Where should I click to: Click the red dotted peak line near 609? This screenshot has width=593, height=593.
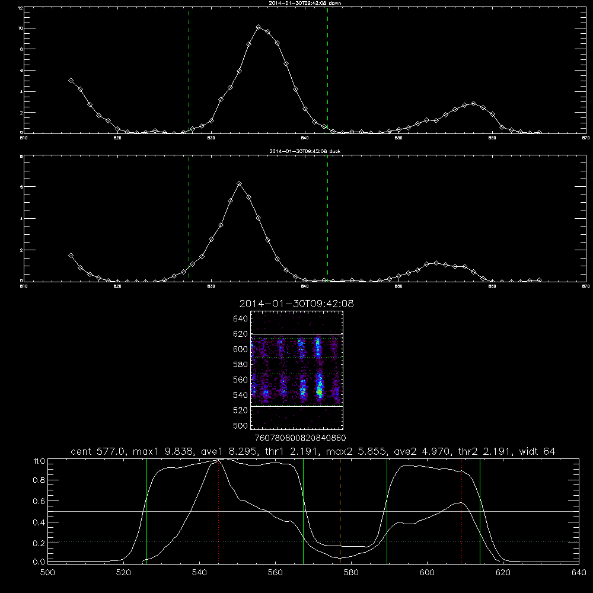[x=461, y=511]
